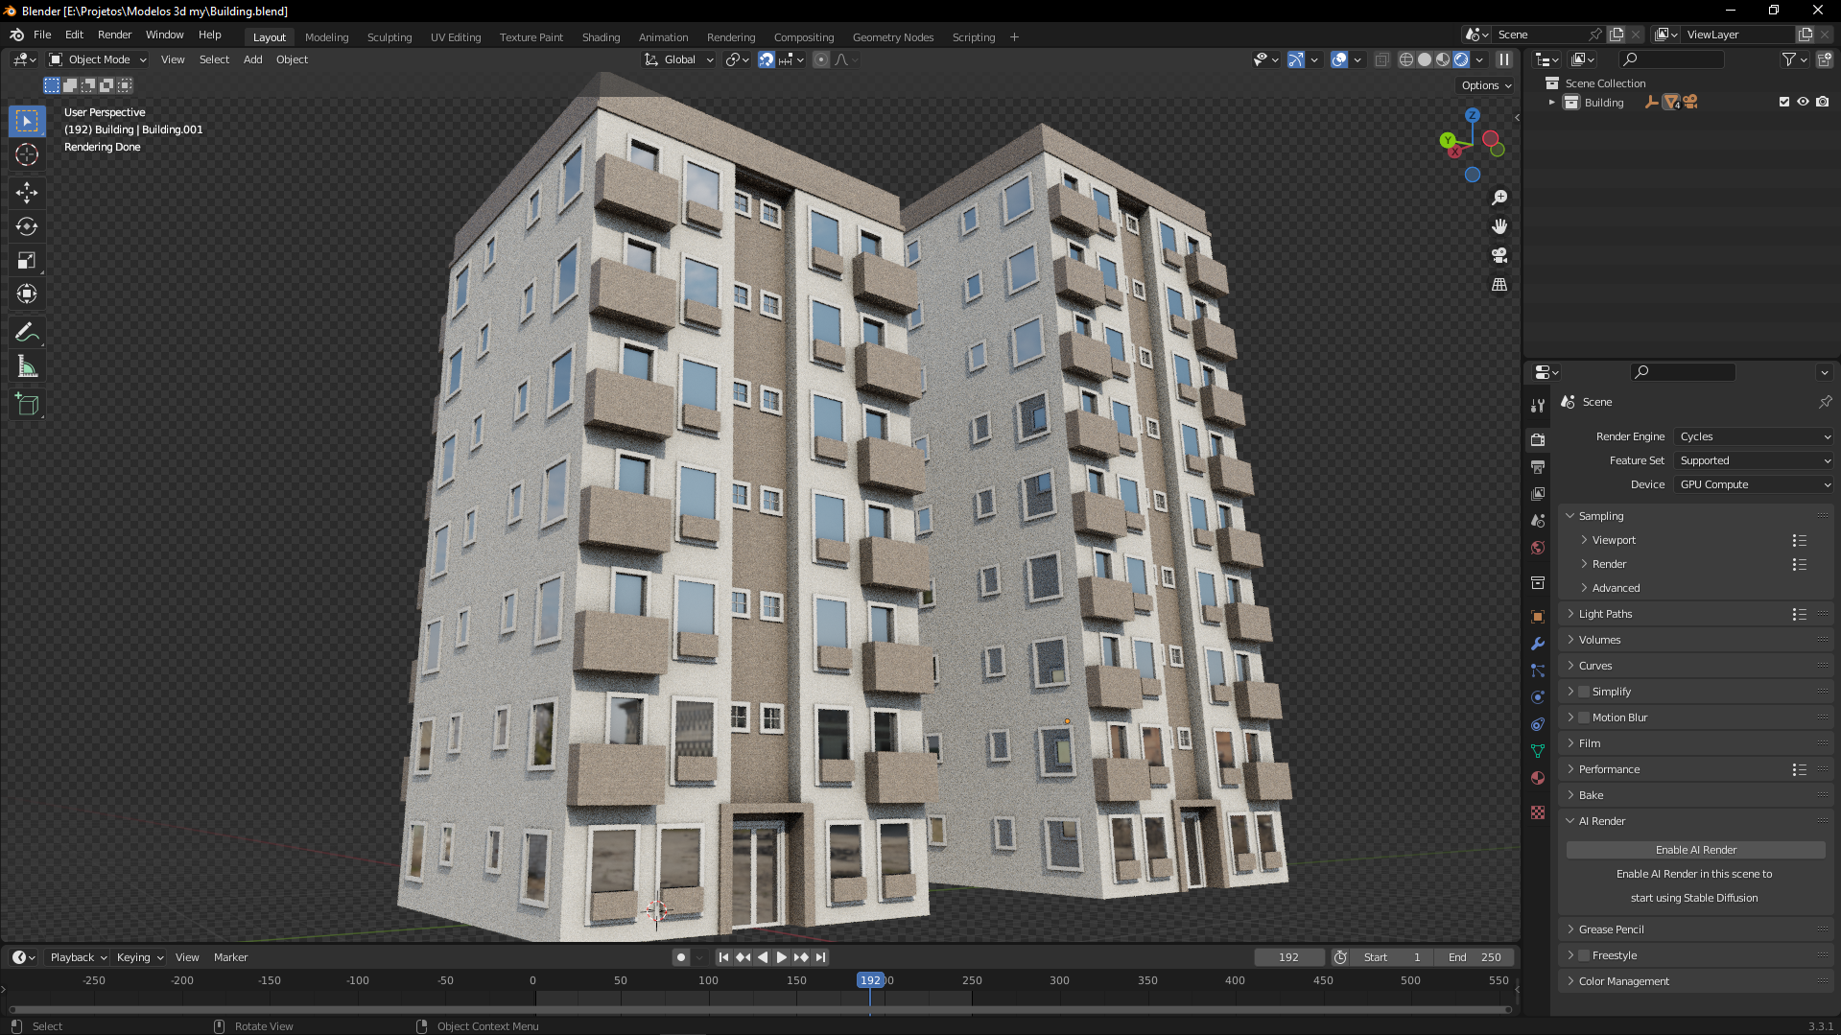
Task: Open the View Layer properties tab
Action: click(1538, 494)
